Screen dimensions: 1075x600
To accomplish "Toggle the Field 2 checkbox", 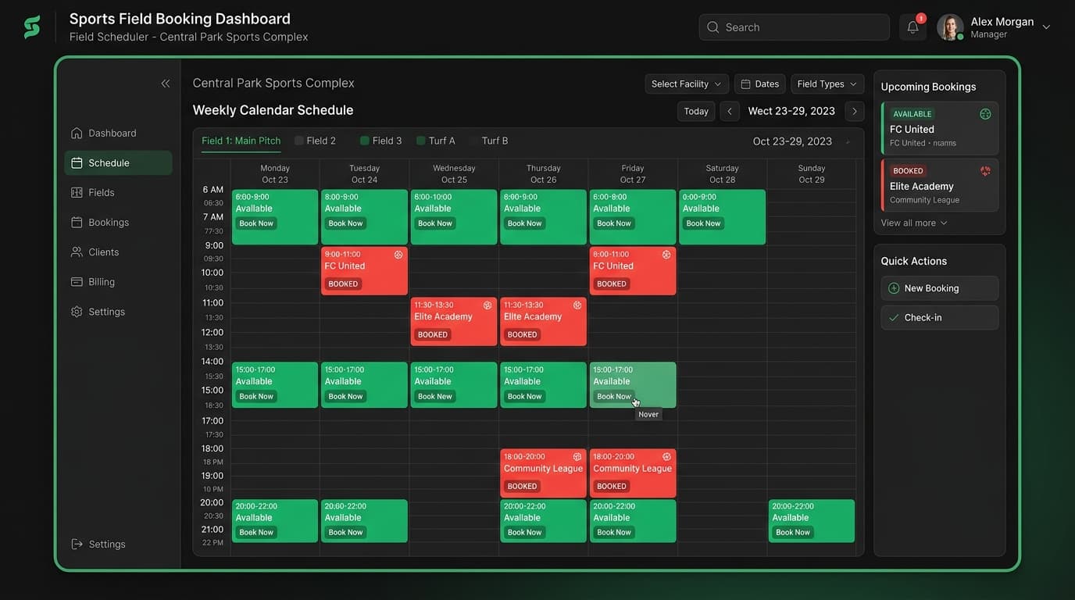I will click(299, 141).
